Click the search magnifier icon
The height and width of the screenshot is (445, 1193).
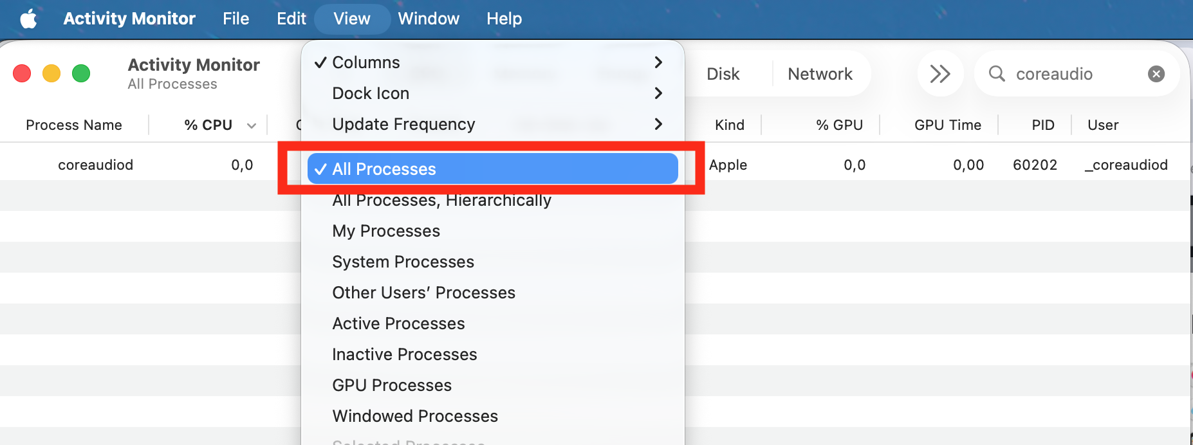[x=997, y=74]
